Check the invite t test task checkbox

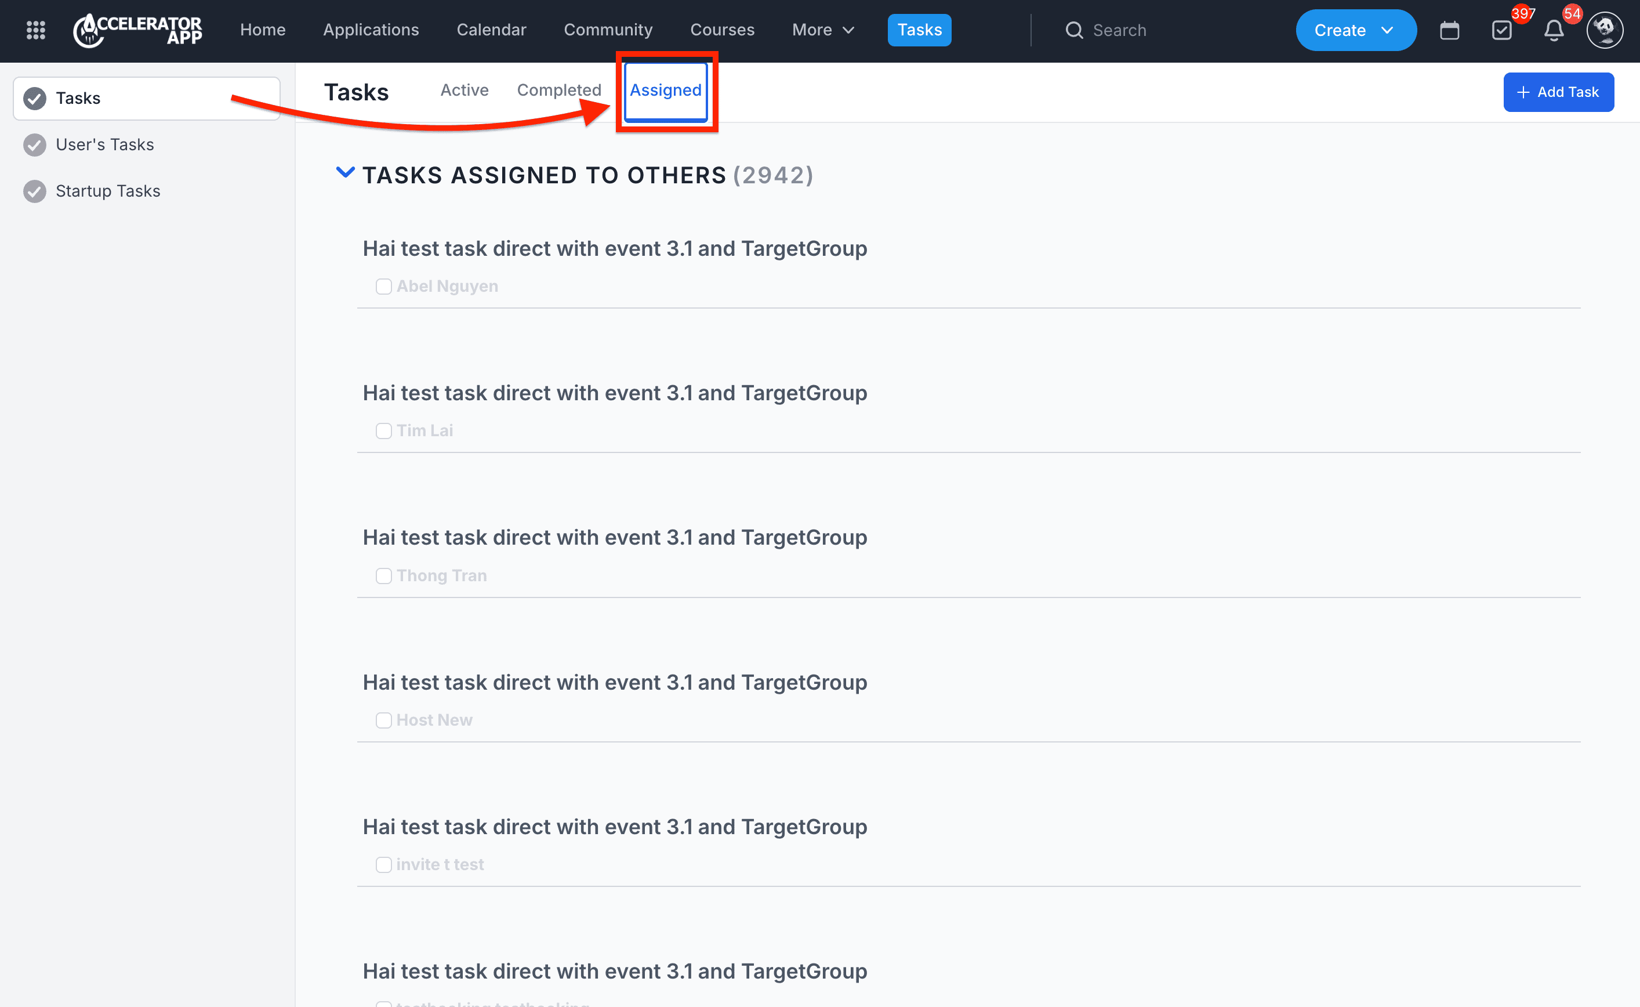383,864
